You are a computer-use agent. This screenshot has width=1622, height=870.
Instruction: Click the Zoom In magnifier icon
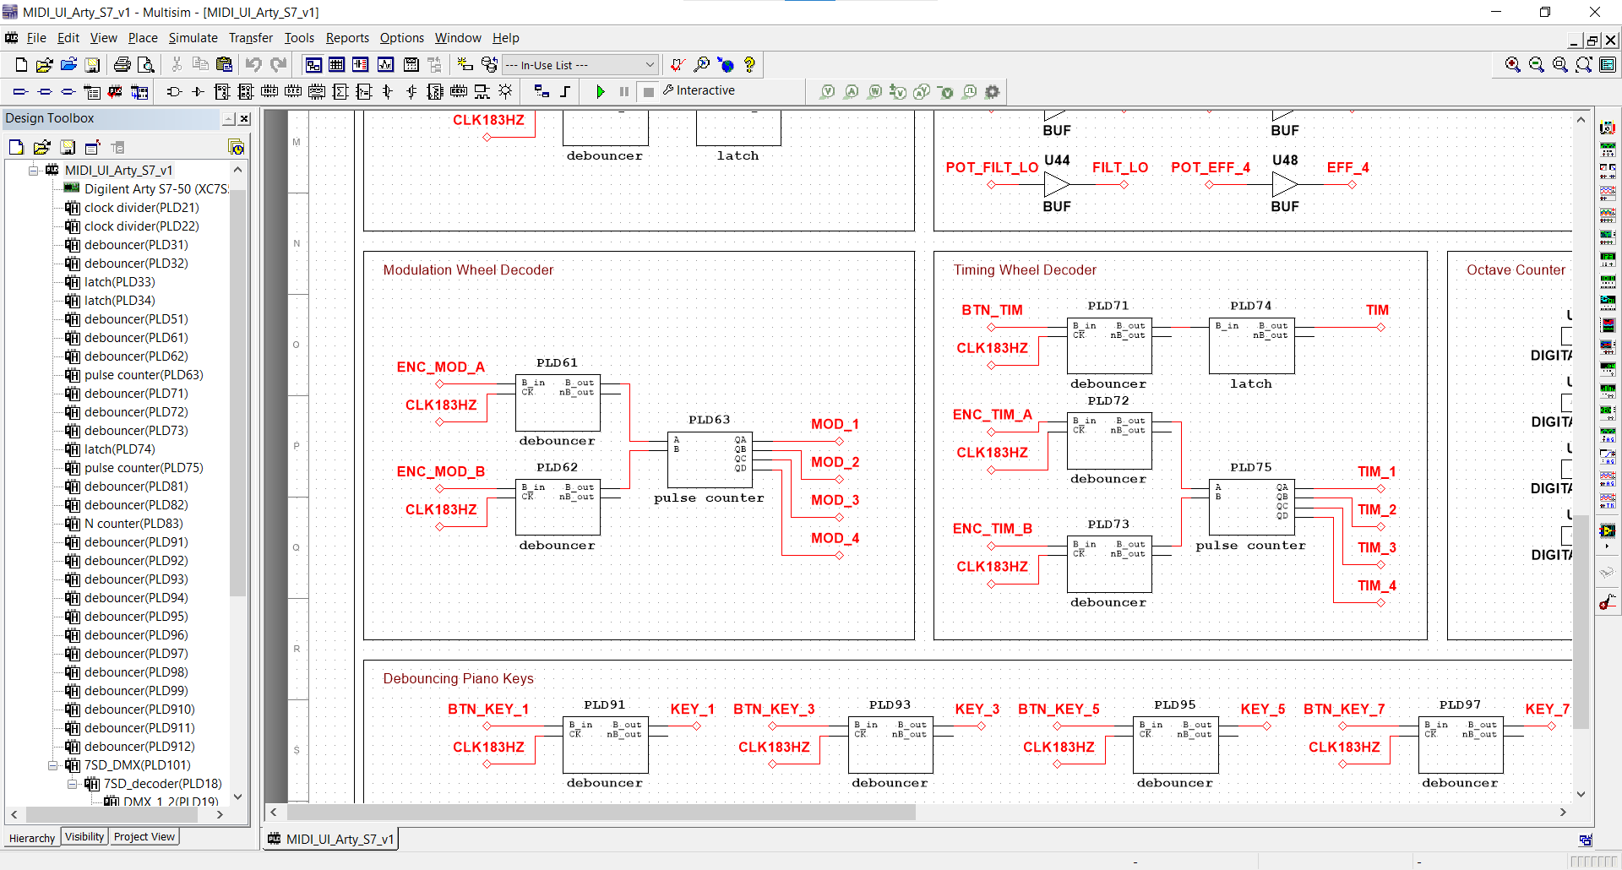[x=1513, y=64]
